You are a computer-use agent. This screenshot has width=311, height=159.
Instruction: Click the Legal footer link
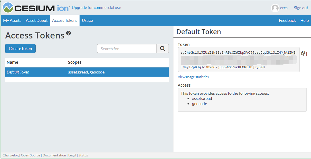point(72,155)
